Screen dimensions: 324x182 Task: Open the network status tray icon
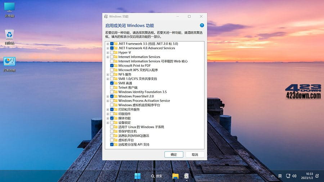click(288, 176)
